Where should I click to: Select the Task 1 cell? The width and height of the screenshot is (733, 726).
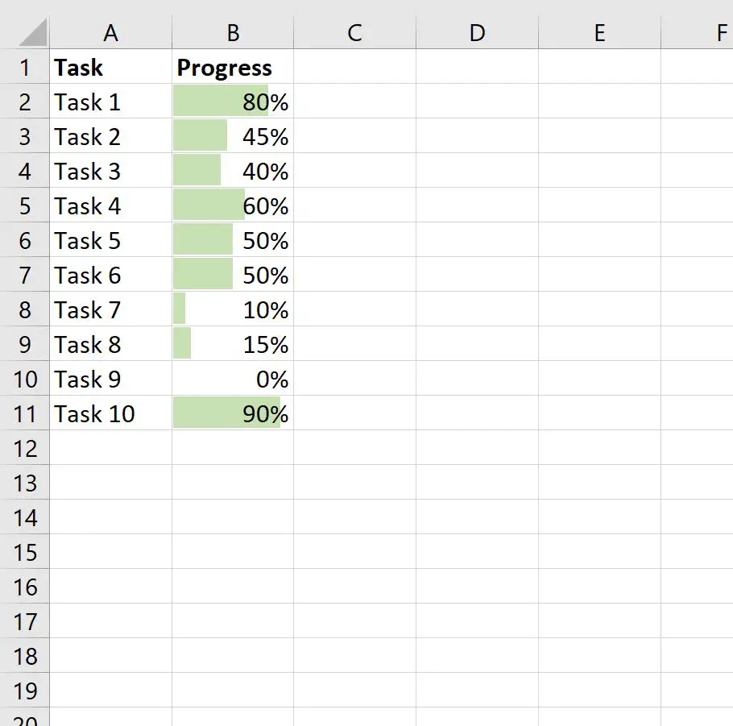pos(110,102)
